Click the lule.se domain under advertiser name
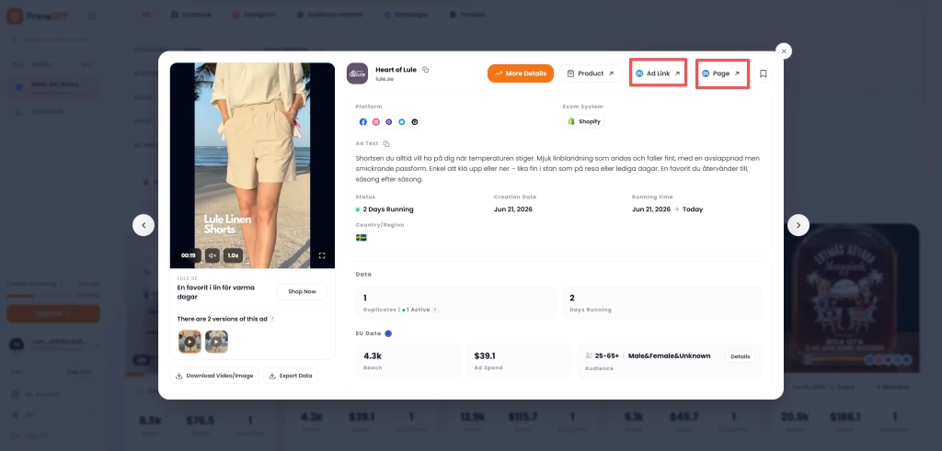The height and width of the screenshot is (451, 942). coord(385,79)
